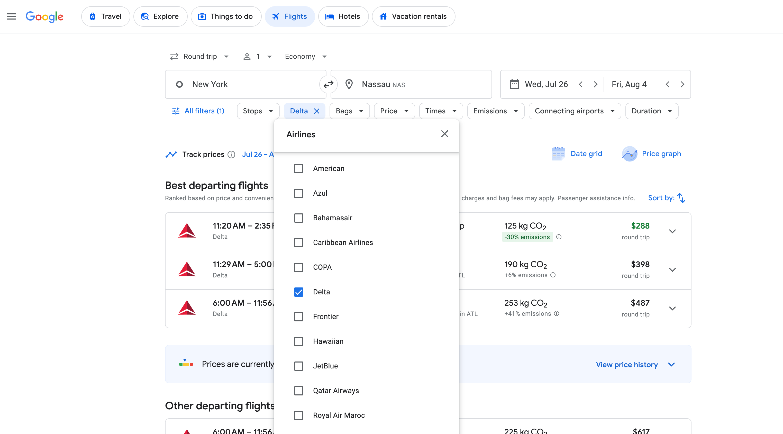The image size is (783, 434).
Task: Disable the Delta Airlines checkbox
Action: click(x=298, y=292)
